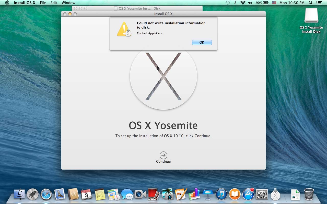This screenshot has height=204, width=327.
Task: Open System Preferences from the Dock
Action: tap(262, 195)
